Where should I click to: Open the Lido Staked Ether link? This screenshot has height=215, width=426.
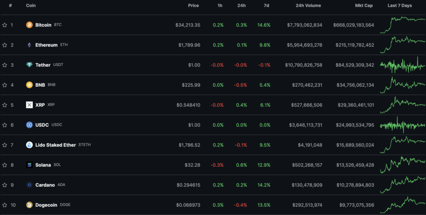click(55, 145)
